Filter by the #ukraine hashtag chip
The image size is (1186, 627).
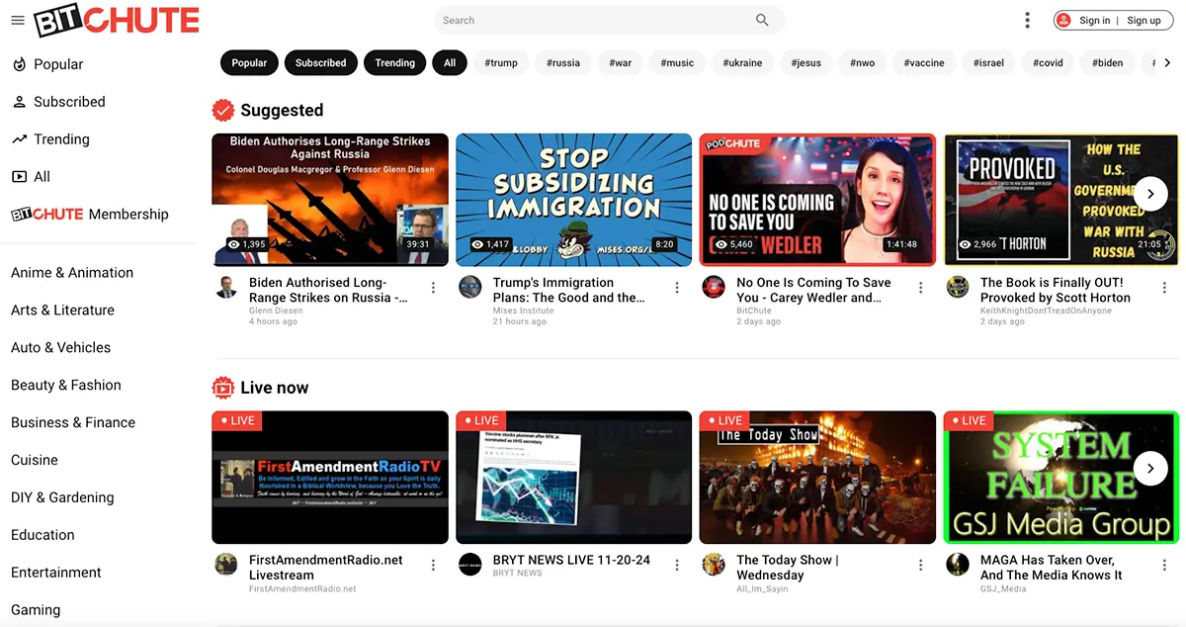(x=741, y=62)
